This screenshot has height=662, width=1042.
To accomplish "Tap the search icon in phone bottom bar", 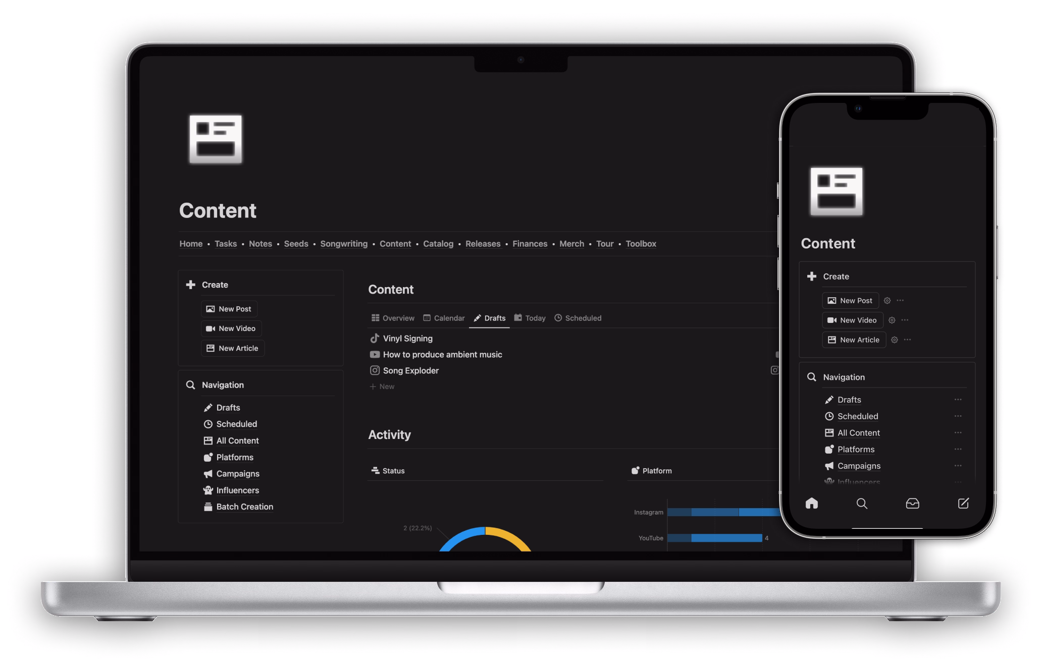I will [x=862, y=503].
